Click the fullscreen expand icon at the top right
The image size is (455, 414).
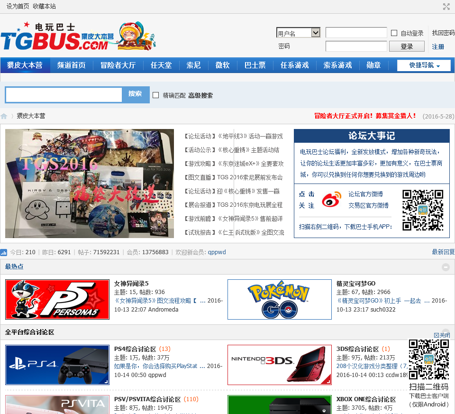point(446,6)
